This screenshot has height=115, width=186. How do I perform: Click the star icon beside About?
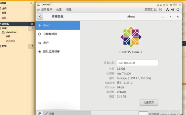click(40, 25)
